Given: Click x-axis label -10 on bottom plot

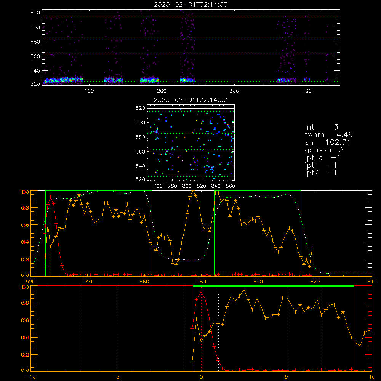Looking at the screenshot, I should point(30,377).
